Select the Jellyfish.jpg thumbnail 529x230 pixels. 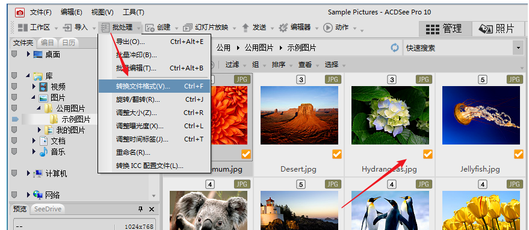481,115
